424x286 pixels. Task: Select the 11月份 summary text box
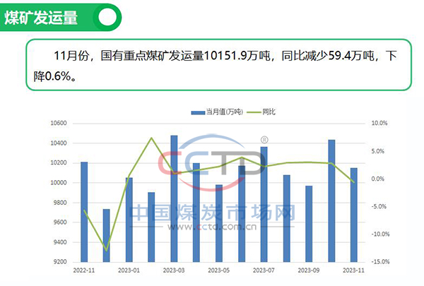218,64
